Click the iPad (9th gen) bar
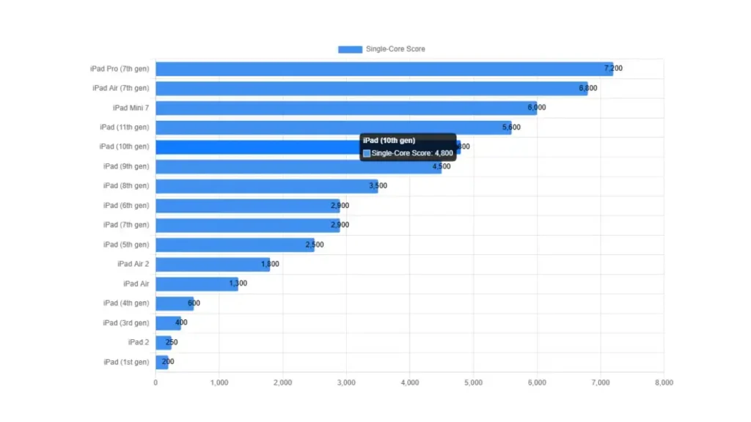The image size is (751, 422). (298, 166)
